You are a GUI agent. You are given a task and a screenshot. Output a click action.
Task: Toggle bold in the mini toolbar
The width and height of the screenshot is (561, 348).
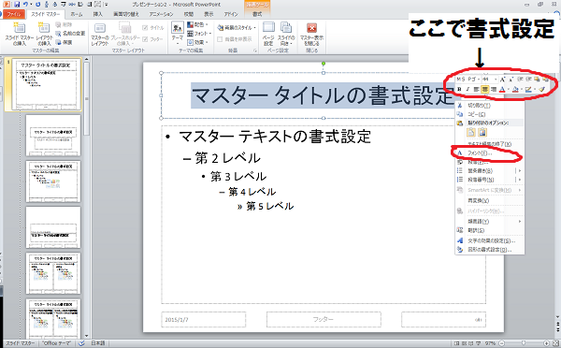(x=460, y=89)
